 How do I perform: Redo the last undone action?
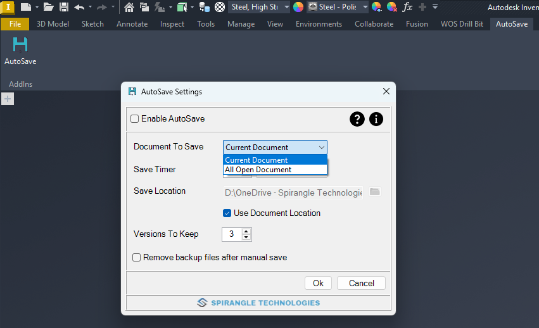pyautogui.click(x=102, y=7)
